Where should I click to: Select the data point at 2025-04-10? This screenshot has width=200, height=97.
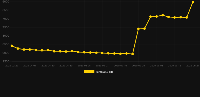pyautogui.click(x=48, y=50)
